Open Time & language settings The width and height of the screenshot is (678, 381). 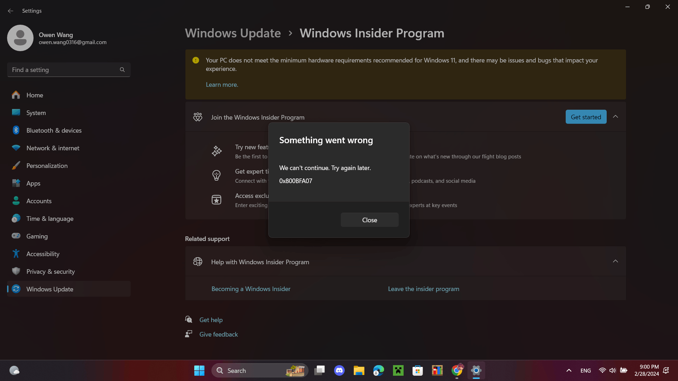69,219
